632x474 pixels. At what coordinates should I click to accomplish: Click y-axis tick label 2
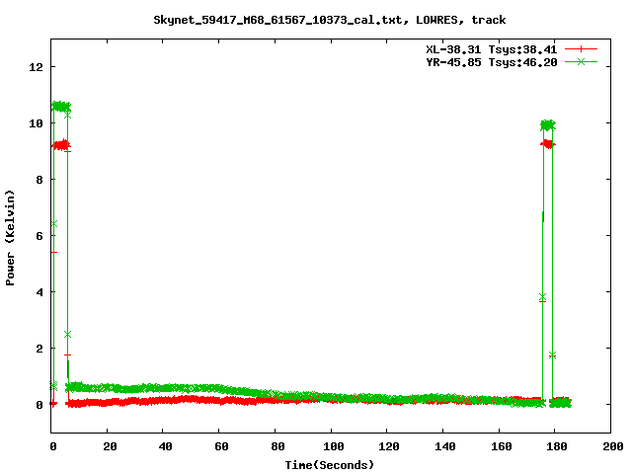click(39, 349)
